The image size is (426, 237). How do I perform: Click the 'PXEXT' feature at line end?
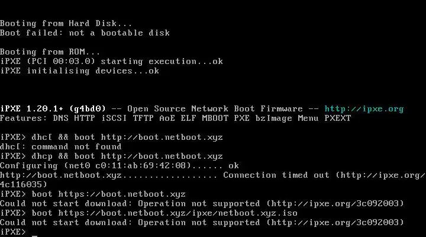point(338,118)
